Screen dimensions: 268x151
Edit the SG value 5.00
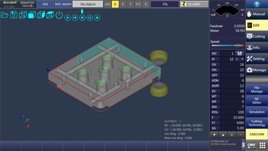pos(233,128)
